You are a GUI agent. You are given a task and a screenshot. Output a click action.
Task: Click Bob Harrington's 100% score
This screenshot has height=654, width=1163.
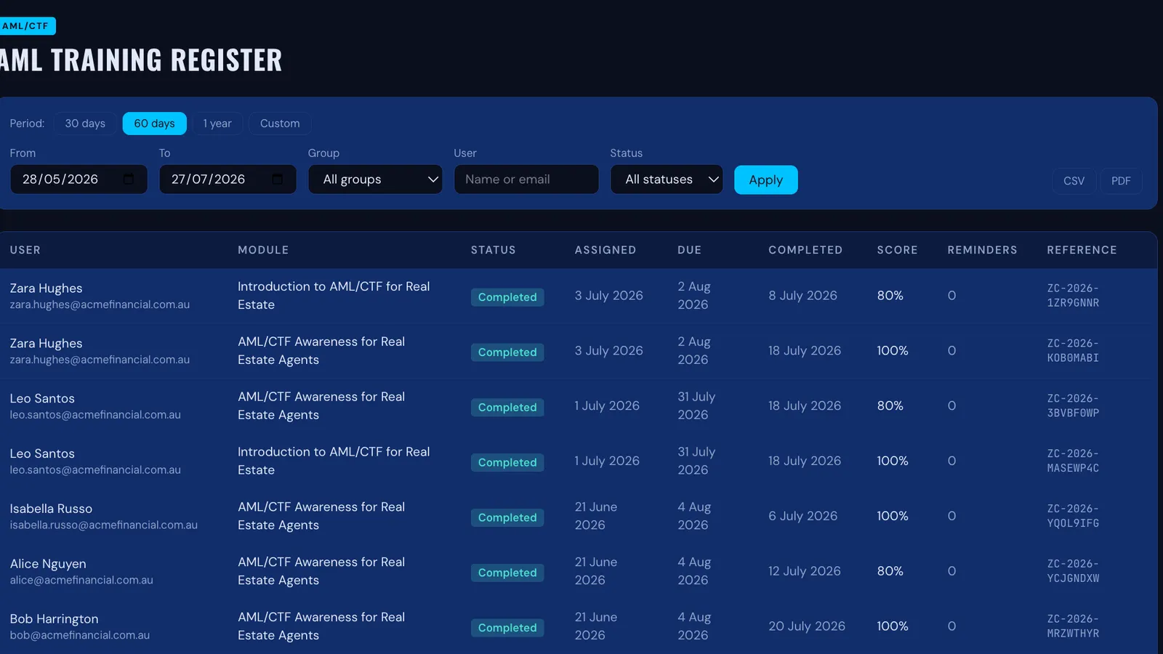pos(893,626)
